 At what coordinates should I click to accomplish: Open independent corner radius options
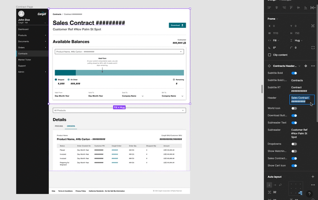click(313, 48)
